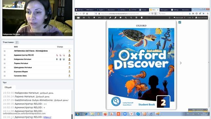Screen dimensions: 211x119
Task: Open Windows Start button
Action: pos(77,114)
